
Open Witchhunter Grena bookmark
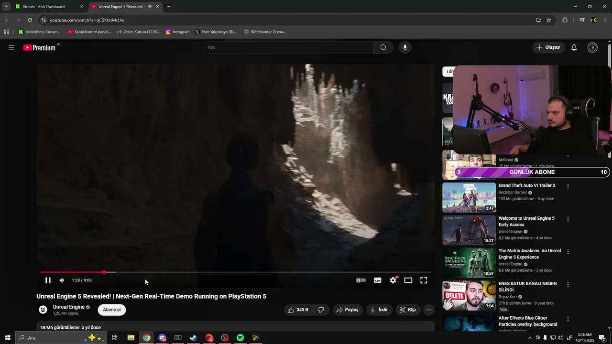(x=264, y=32)
